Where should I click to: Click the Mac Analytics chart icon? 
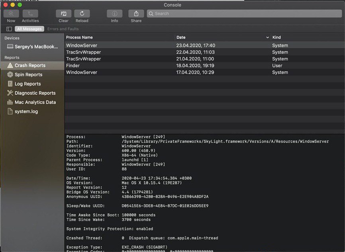click(x=10, y=102)
